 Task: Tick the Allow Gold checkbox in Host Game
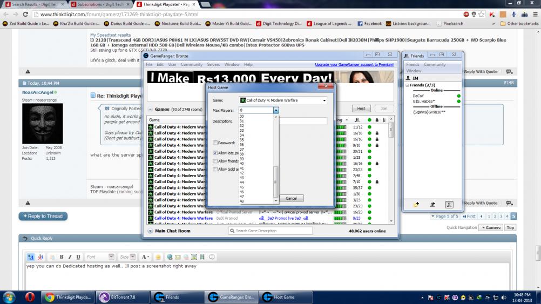point(215,169)
